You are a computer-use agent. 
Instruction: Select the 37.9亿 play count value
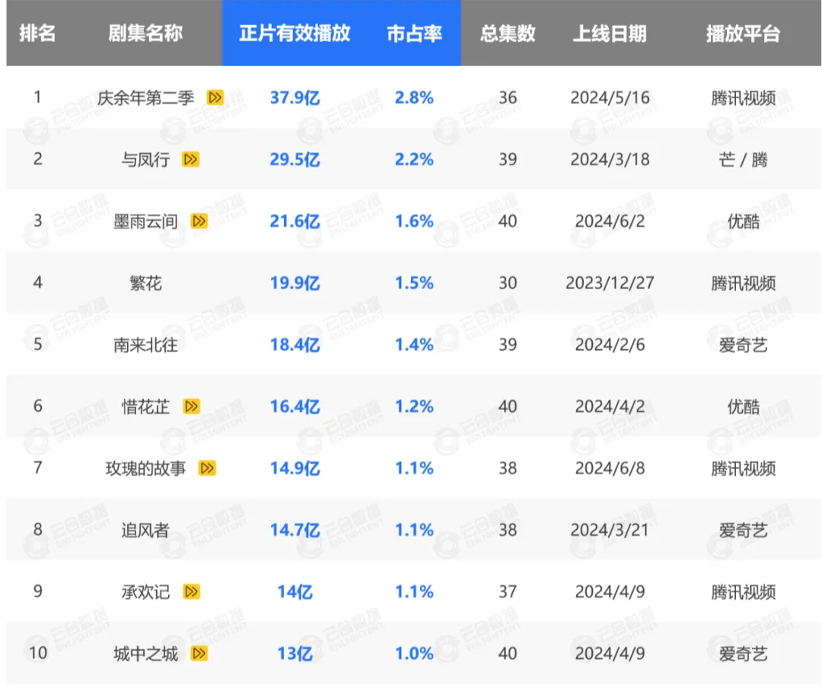[295, 97]
